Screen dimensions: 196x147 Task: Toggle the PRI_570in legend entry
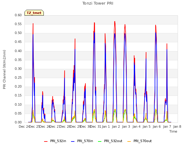pyautogui.click(x=82, y=141)
